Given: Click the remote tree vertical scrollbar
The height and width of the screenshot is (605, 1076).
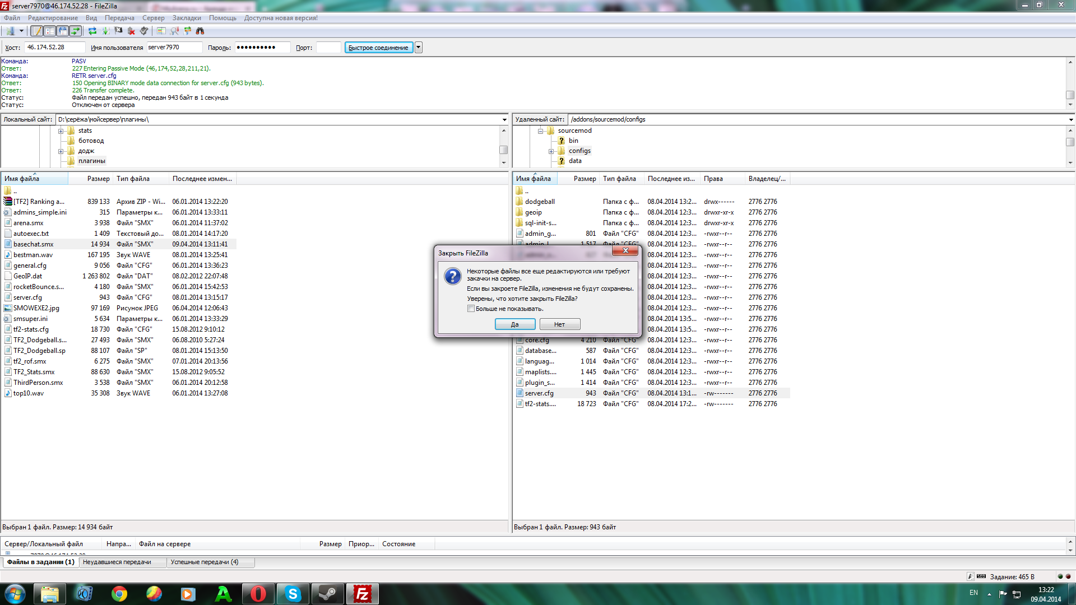Looking at the screenshot, I should click(1070, 147).
